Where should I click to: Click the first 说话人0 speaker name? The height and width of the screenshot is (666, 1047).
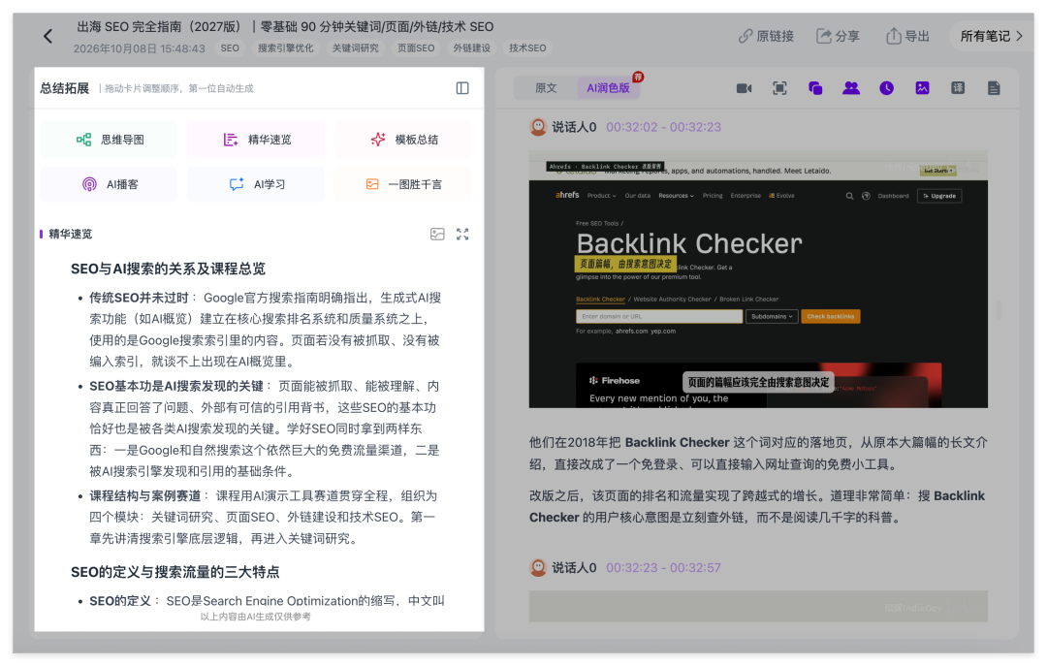[x=574, y=127]
